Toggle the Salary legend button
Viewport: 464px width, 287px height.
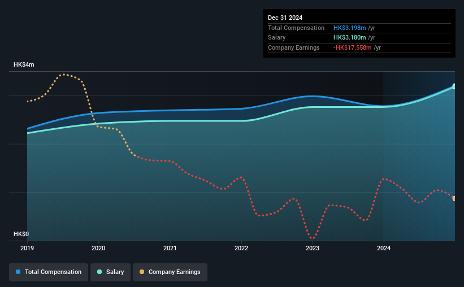110,272
